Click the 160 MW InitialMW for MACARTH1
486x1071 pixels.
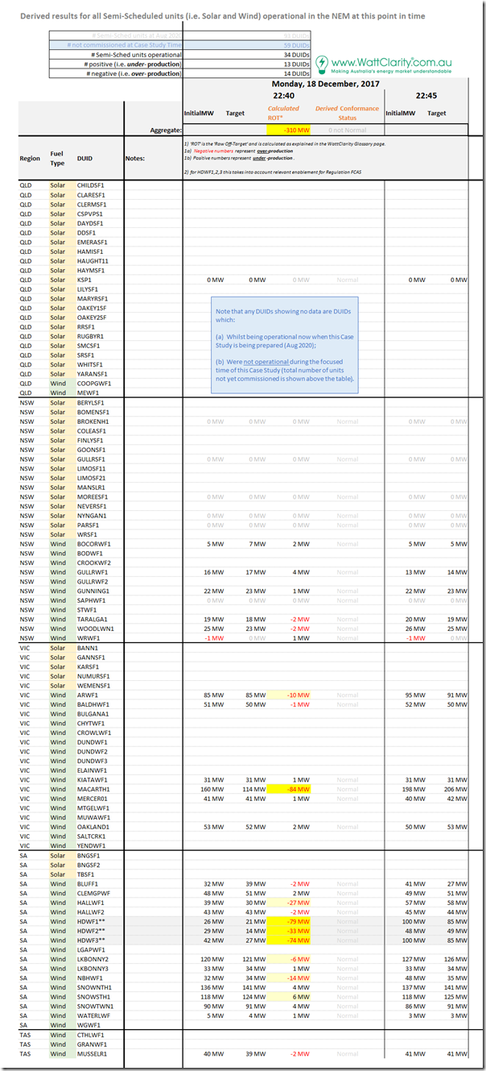[212, 789]
